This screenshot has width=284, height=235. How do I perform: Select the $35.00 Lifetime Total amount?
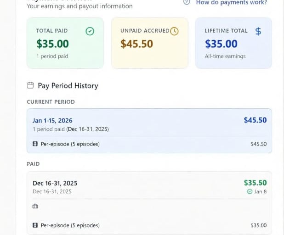221,44
